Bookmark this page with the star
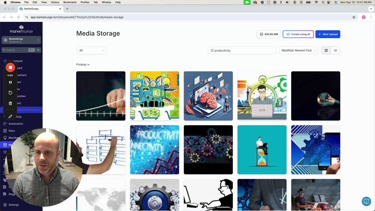Viewport: 375px width, 211px height. [354, 17]
